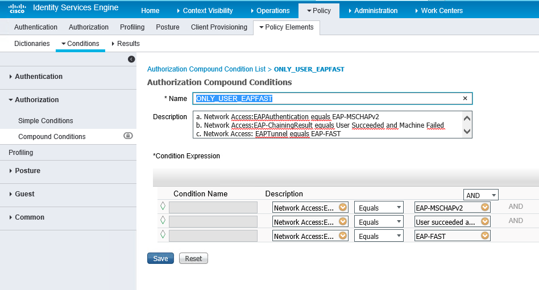Expand the Results sub-tab
The image size is (539, 290).
point(126,44)
